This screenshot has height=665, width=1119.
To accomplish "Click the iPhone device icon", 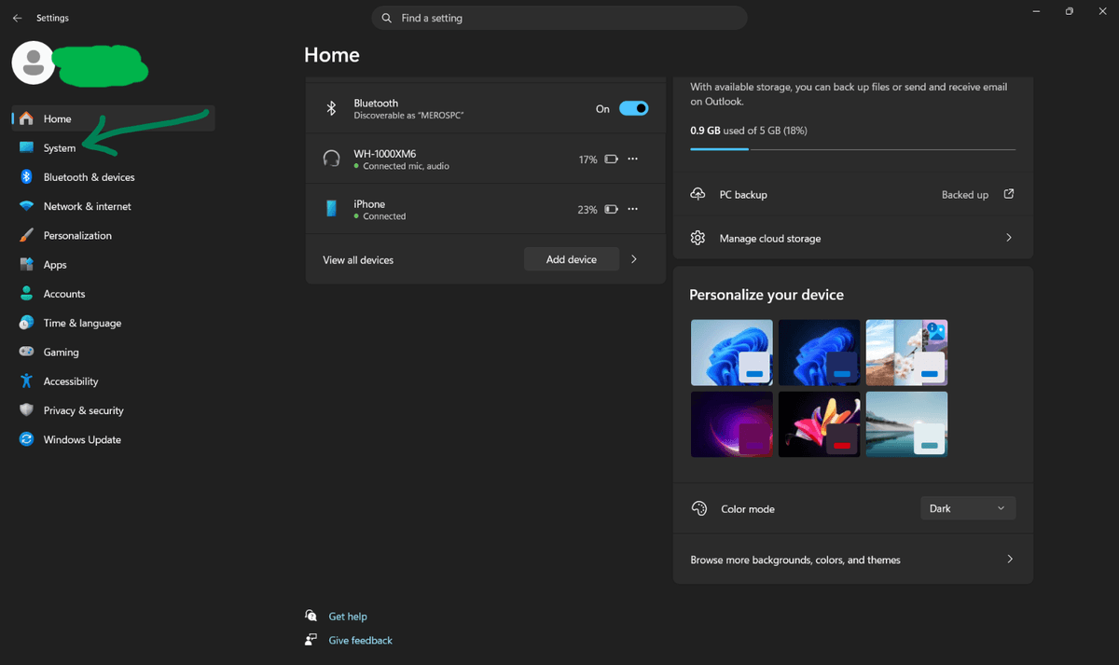I will click(331, 209).
